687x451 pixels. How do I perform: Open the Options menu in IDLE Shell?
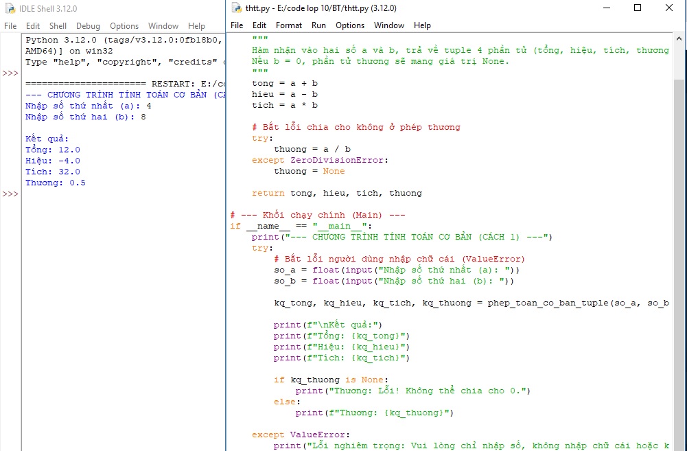[124, 25]
